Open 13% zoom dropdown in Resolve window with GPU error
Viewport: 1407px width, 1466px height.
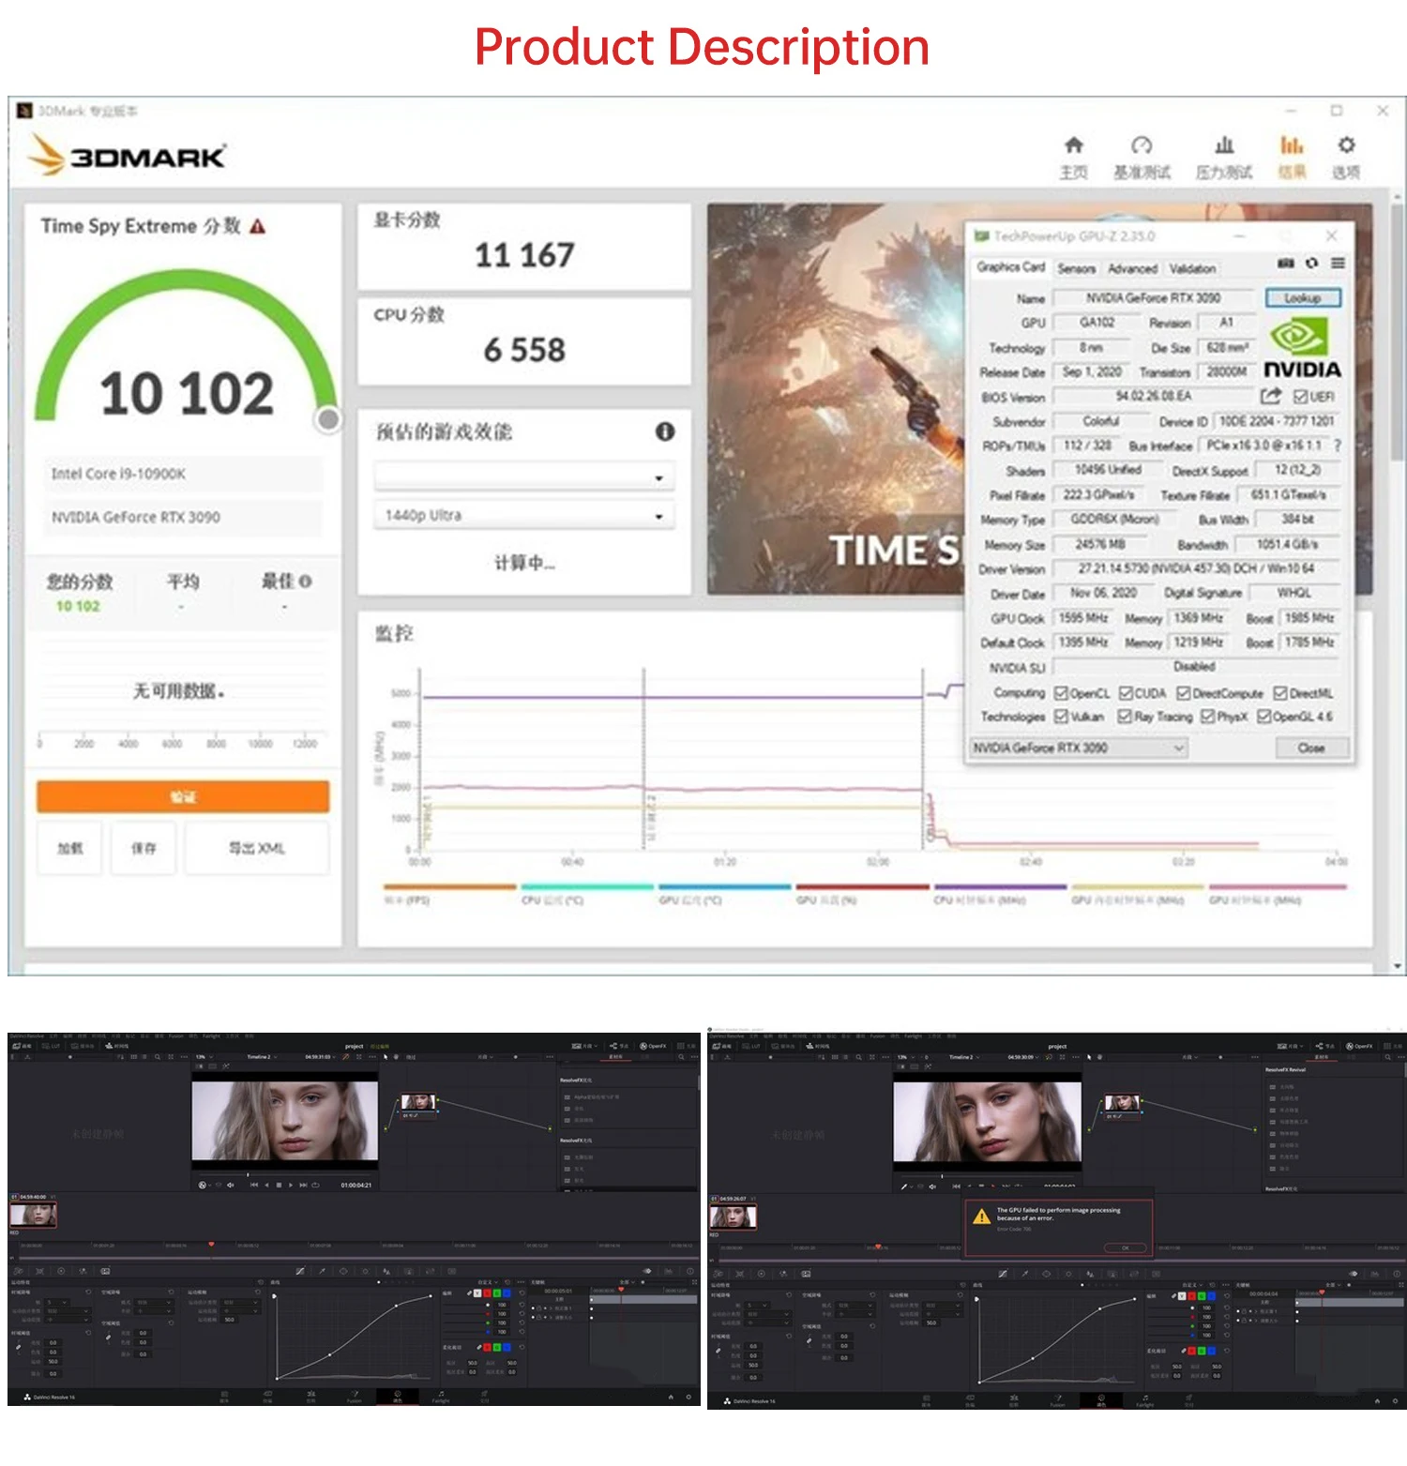point(904,1057)
